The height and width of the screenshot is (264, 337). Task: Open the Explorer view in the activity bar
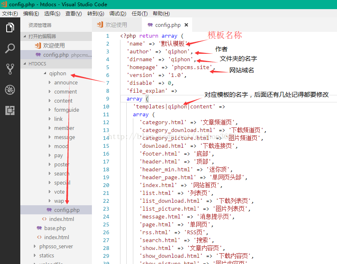point(10,28)
